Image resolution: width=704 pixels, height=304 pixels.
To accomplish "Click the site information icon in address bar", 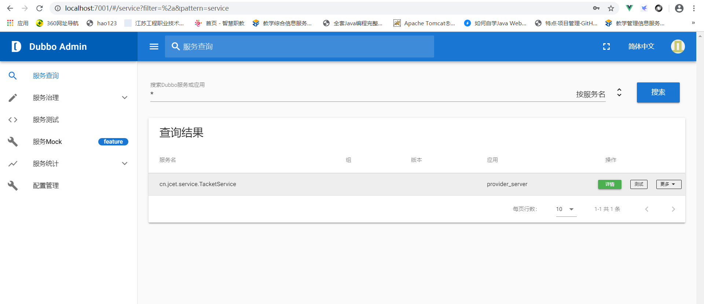I will tap(58, 8).
